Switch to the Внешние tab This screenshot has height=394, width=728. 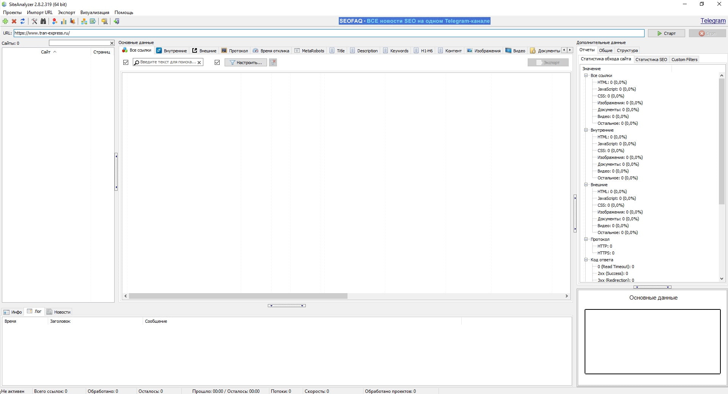click(204, 51)
